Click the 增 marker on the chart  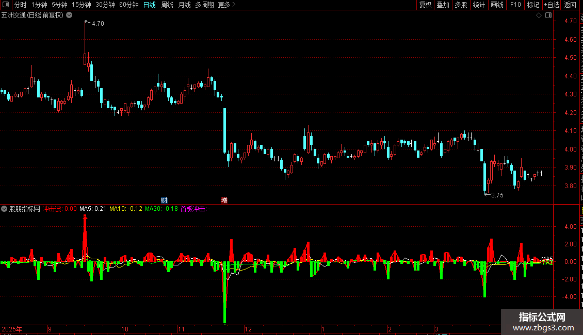point(224,200)
